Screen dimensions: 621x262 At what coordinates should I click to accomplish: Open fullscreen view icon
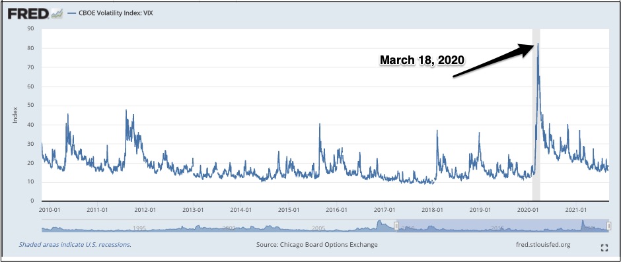(x=604, y=248)
